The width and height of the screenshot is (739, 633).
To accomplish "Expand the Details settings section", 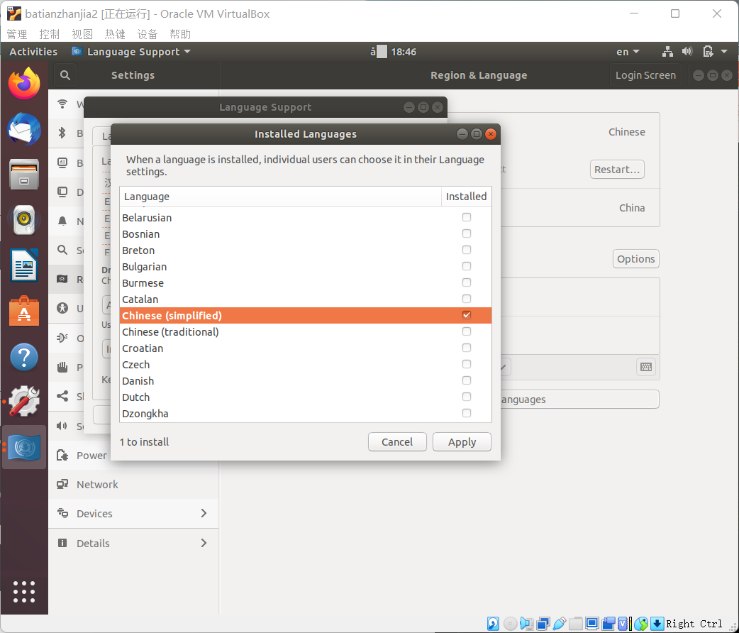I will pos(133,543).
